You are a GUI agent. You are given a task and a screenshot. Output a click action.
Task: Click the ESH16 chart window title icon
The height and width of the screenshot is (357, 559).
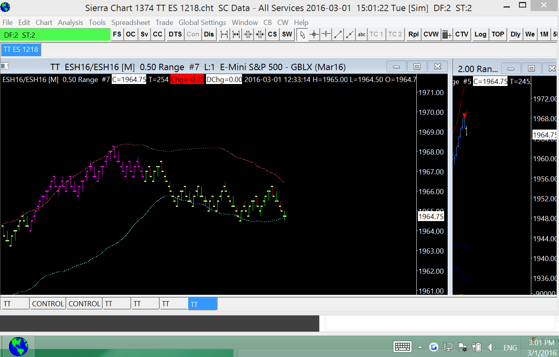[5, 66]
